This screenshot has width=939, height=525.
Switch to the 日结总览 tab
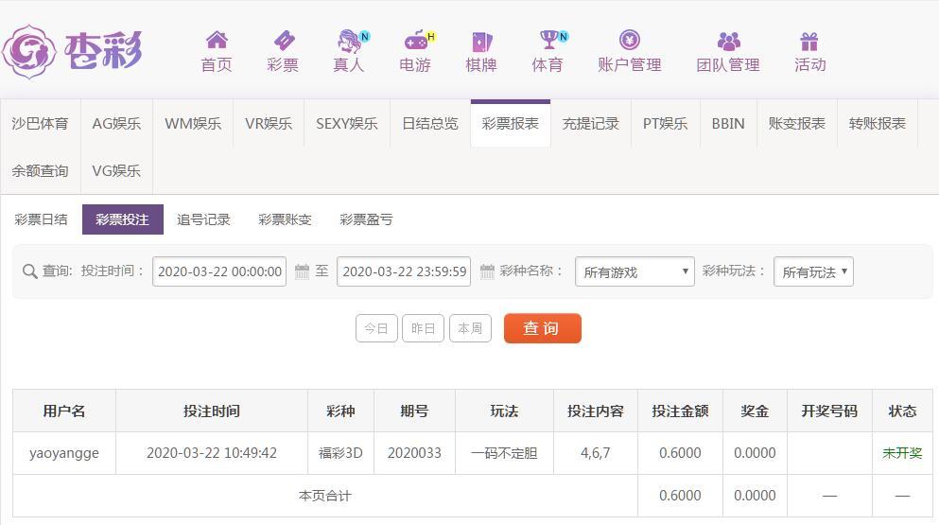pyautogui.click(x=430, y=124)
